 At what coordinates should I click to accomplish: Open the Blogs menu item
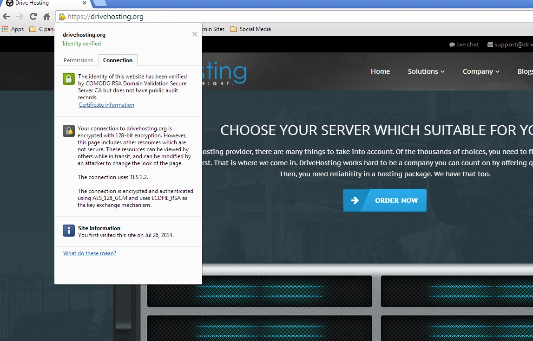pyautogui.click(x=525, y=71)
